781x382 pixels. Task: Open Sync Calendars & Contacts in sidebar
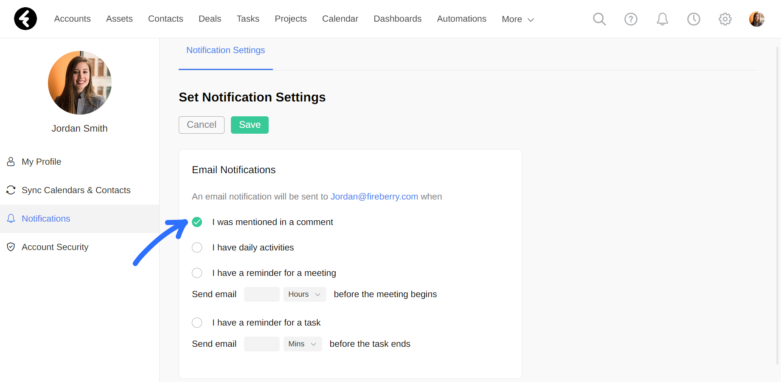[79, 190]
